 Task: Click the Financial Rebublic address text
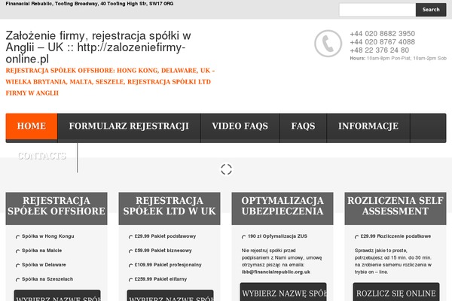click(x=90, y=4)
